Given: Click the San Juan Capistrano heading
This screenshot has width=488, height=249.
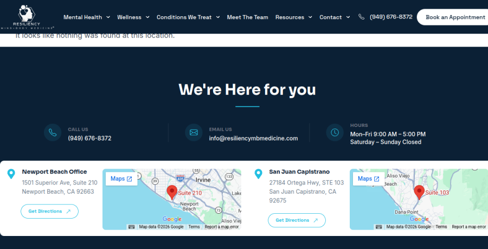Looking at the screenshot, I should (299, 171).
